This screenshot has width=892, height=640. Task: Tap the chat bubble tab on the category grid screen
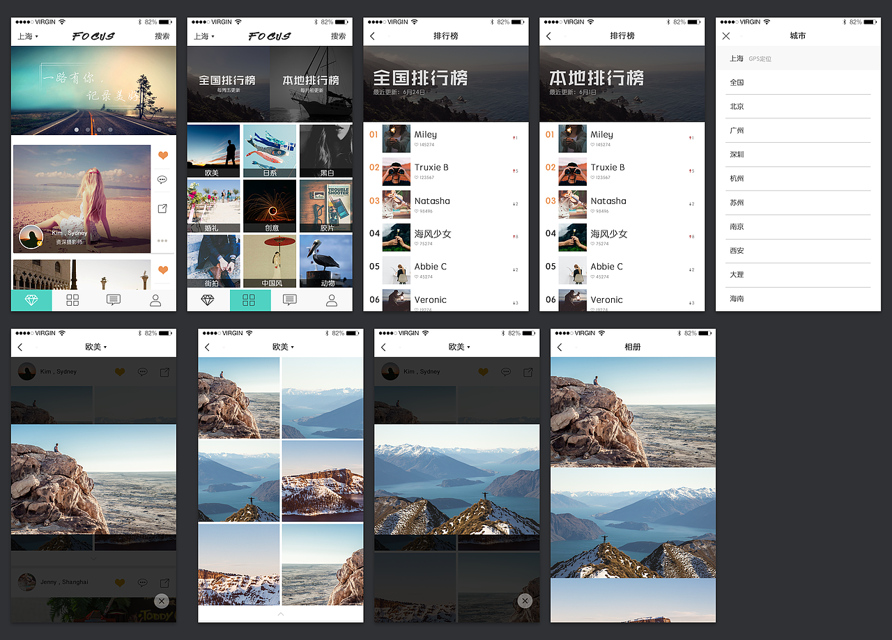point(290,300)
